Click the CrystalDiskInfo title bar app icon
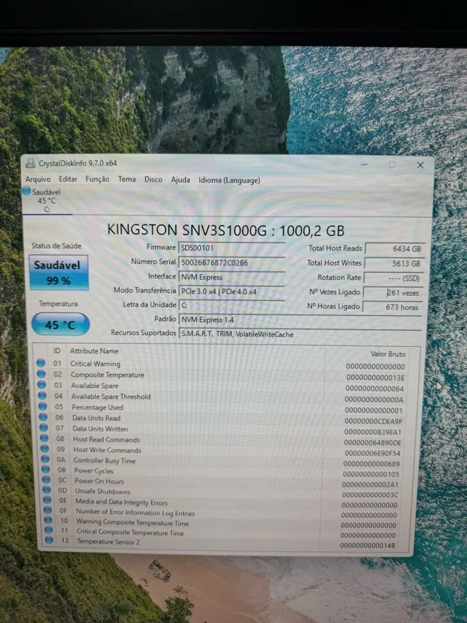The image size is (467, 623). click(x=30, y=163)
